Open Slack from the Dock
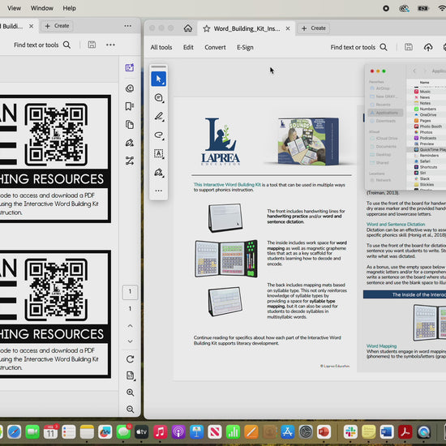Screen dimensions: 446x446 pos(350,432)
